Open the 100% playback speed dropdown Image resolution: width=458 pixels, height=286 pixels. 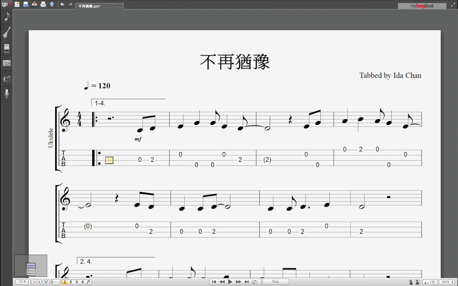[x=447, y=282]
